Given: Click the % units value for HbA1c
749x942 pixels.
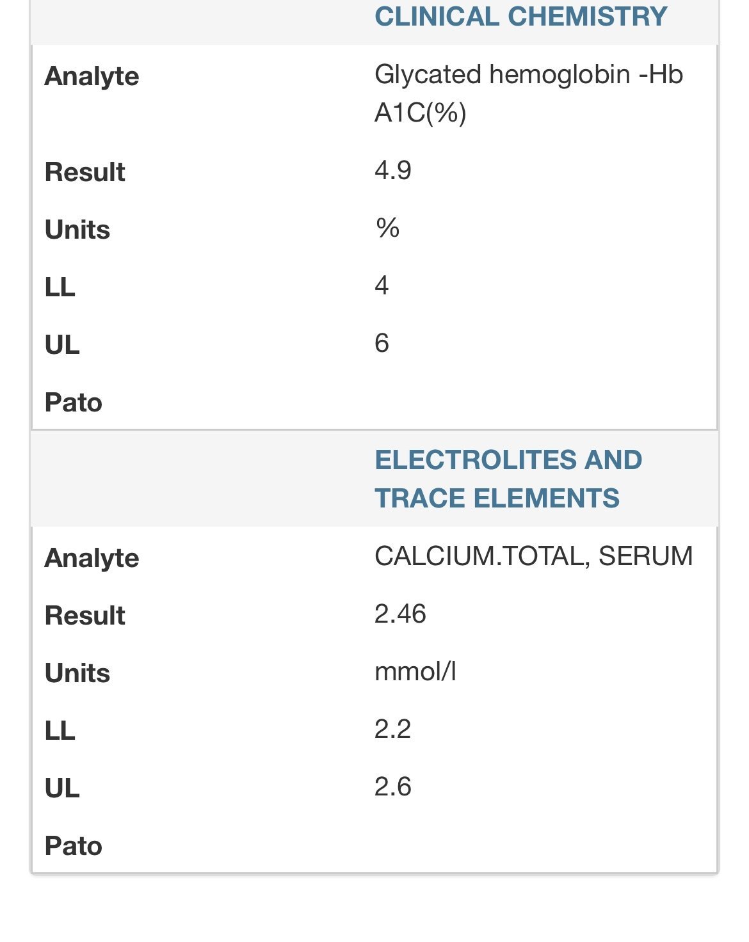Looking at the screenshot, I should click(387, 228).
